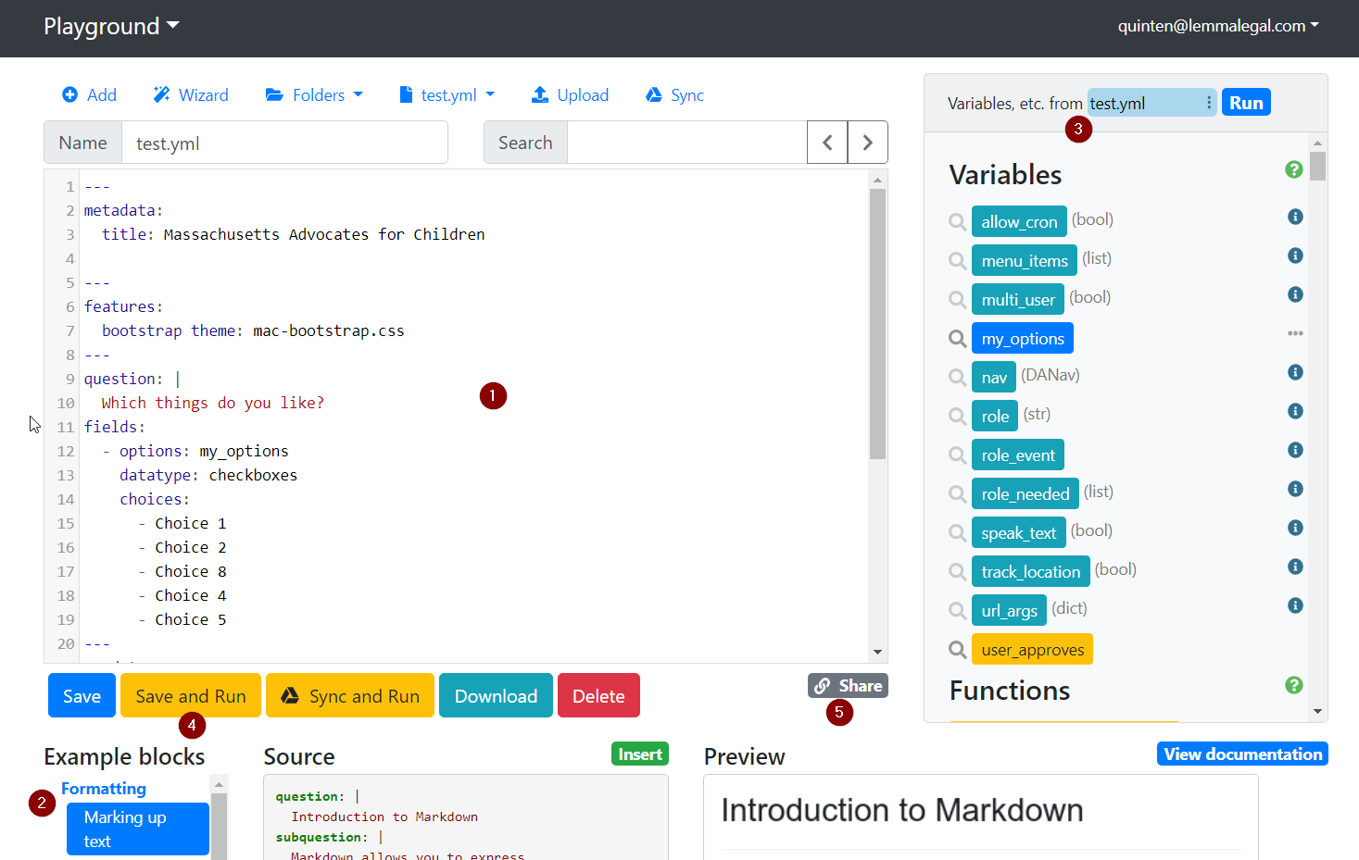Click the green Insert button
This screenshot has width=1359, height=860.
[x=640, y=754]
